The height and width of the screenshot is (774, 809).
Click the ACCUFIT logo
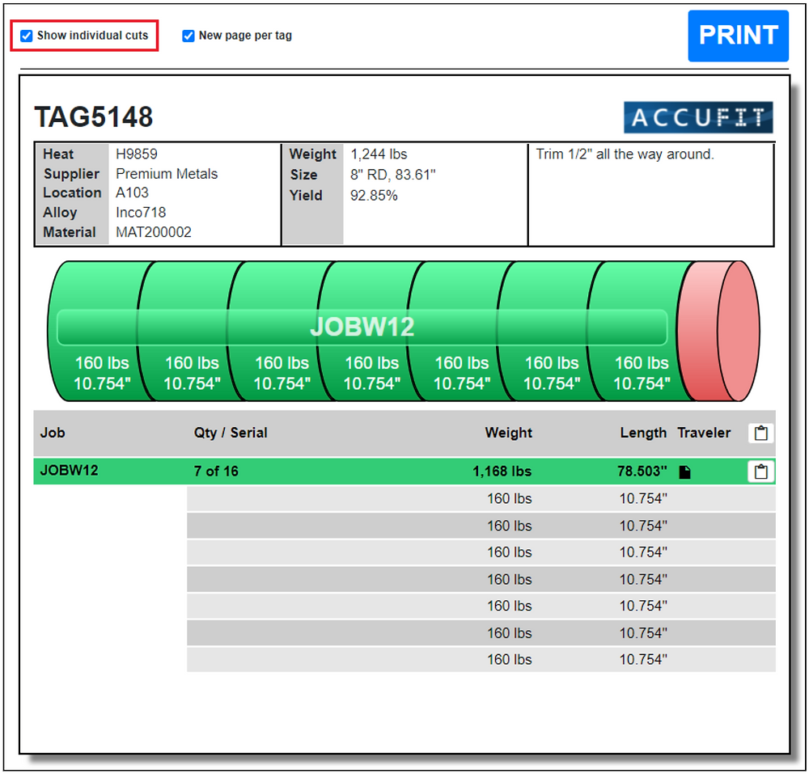(698, 117)
